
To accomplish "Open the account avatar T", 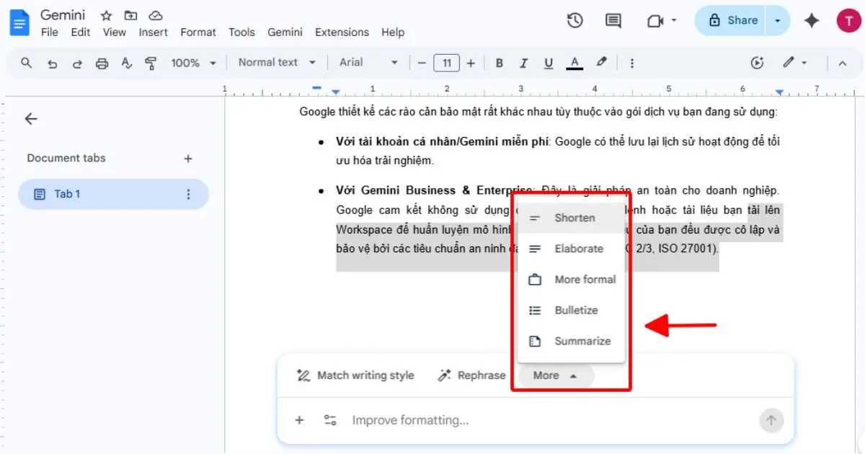I will [848, 21].
